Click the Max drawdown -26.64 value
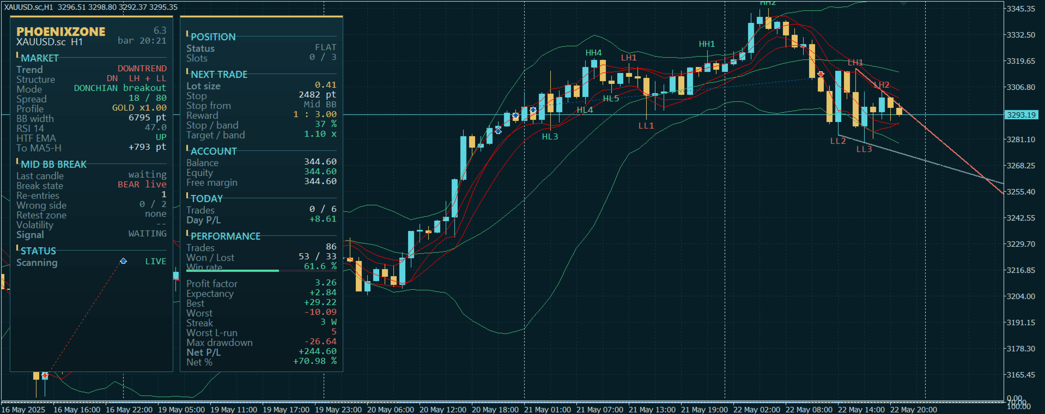 point(320,341)
